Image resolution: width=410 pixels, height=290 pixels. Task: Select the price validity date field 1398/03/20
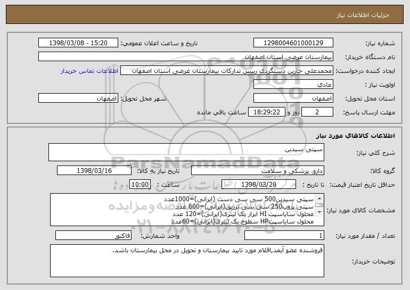[259, 185]
